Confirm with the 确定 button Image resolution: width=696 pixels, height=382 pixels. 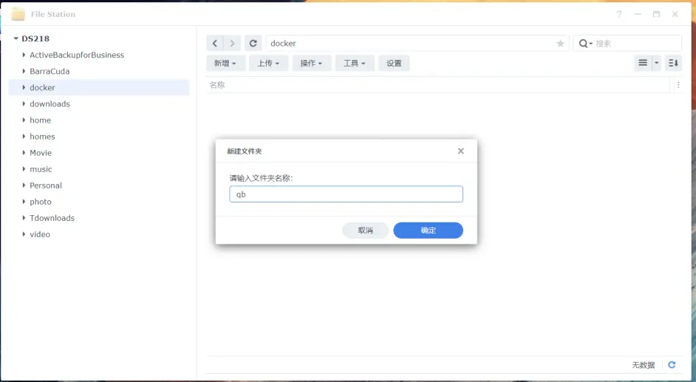click(428, 231)
